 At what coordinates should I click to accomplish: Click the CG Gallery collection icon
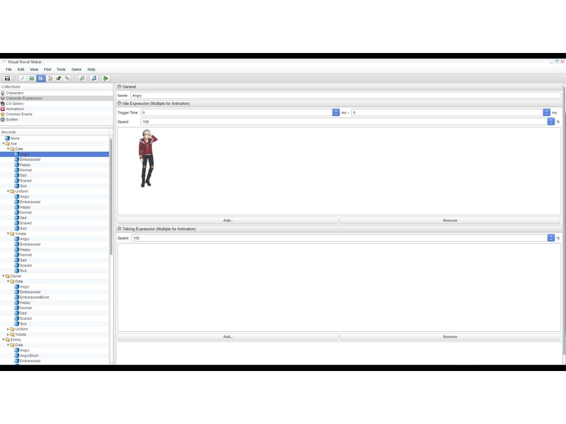point(3,103)
